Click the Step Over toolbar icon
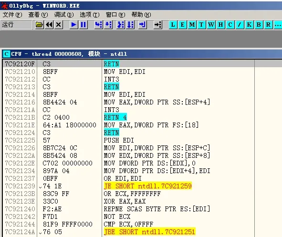The image size is (282, 237). (x=108, y=25)
